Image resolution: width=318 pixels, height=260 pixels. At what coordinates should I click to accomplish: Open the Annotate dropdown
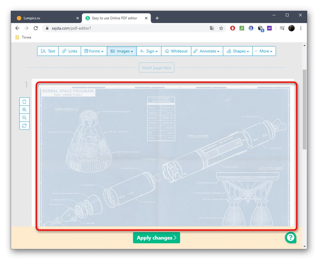click(x=207, y=51)
